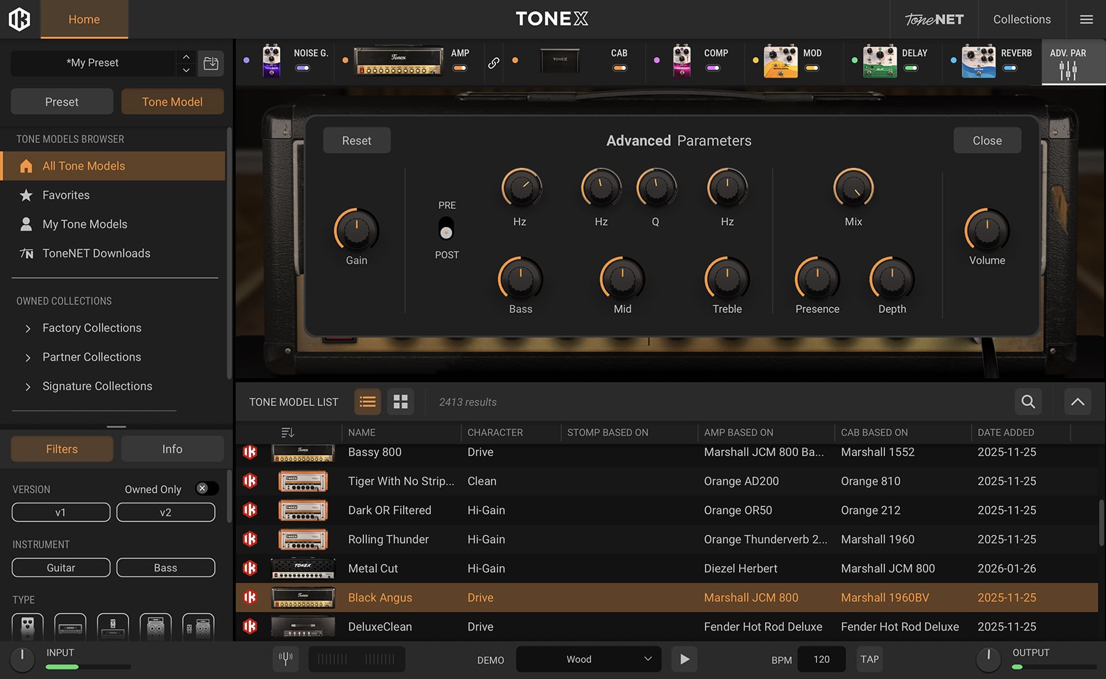The height and width of the screenshot is (679, 1106).
Task: Flip the EQ PRE/POST switch
Action: click(x=446, y=230)
